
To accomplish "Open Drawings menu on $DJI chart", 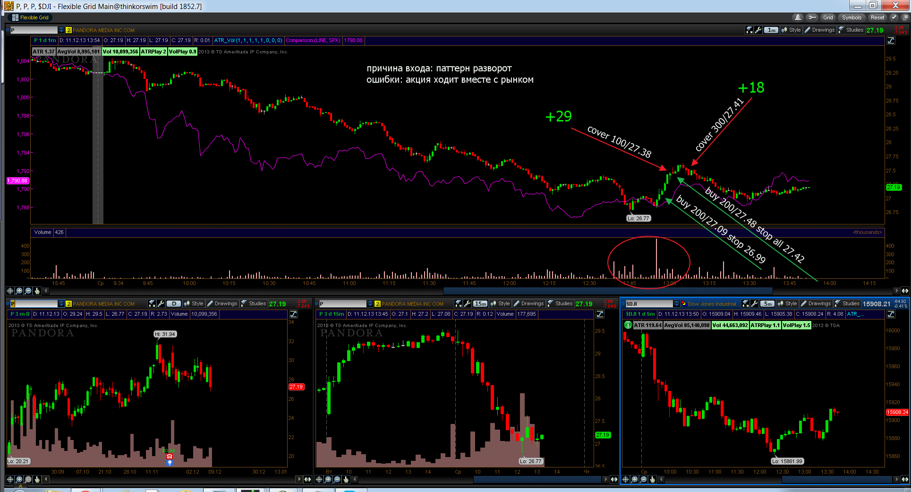I will (x=819, y=303).
